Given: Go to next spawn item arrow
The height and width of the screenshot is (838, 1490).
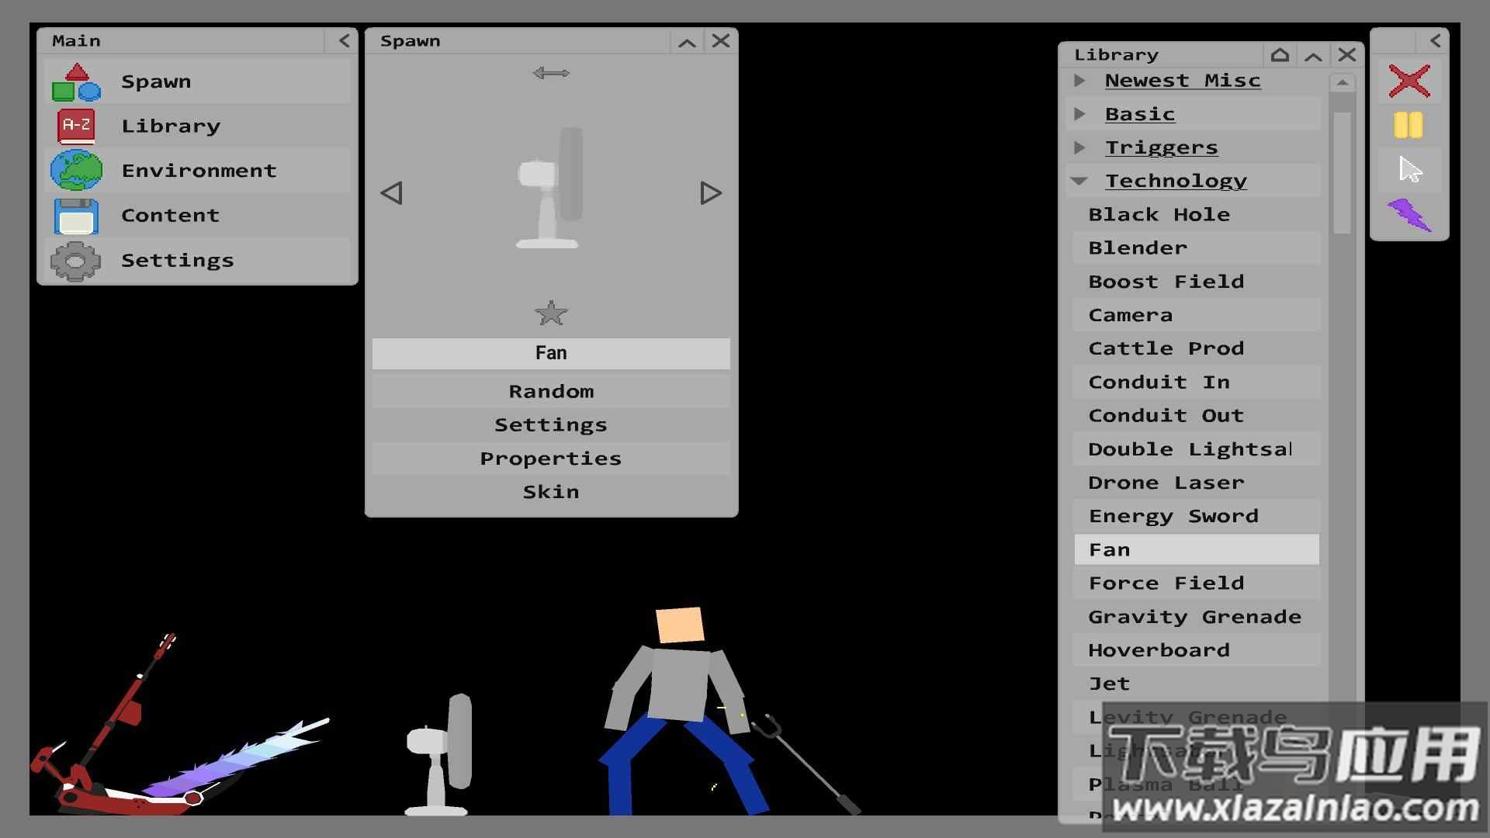Looking at the screenshot, I should (x=710, y=193).
